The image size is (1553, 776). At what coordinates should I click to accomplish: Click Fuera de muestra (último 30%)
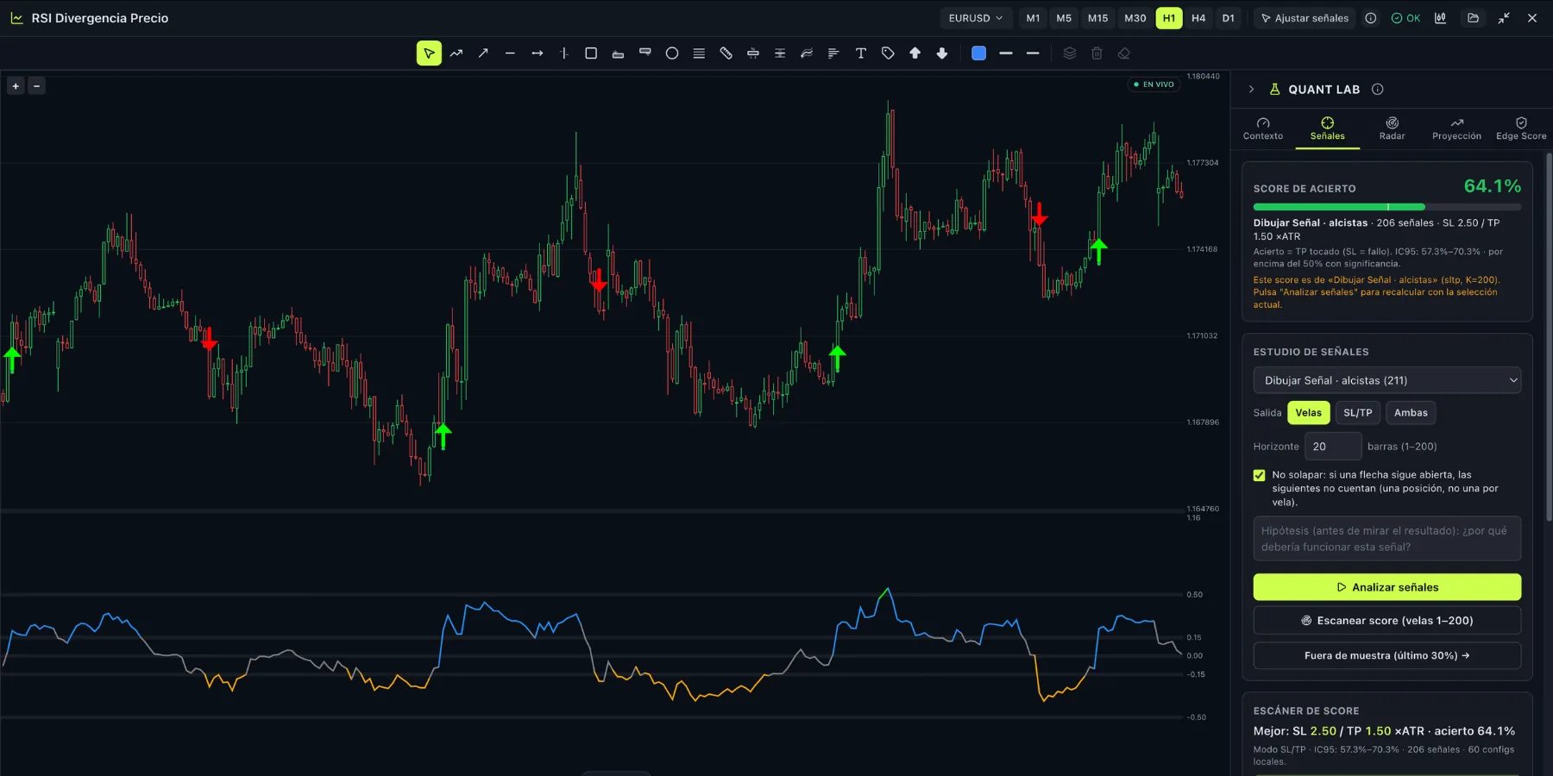pos(1386,655)
